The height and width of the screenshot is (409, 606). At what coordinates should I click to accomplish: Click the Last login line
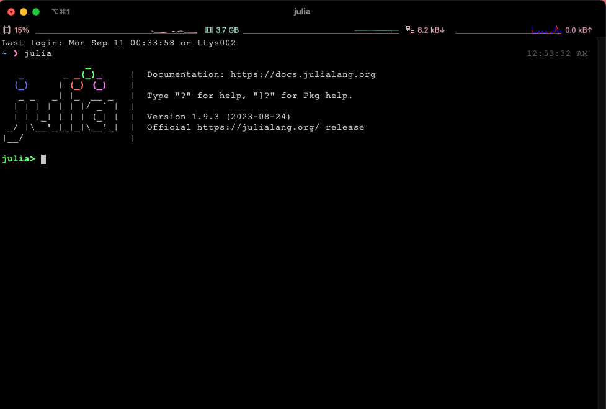pyautogui.click(x=119, y=43)
